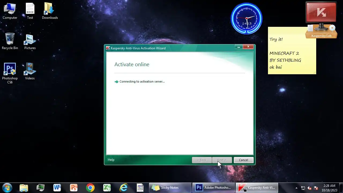Screen dimensions: 343x193
Task: Click the neon analog clock gadget
Action: 247,18
